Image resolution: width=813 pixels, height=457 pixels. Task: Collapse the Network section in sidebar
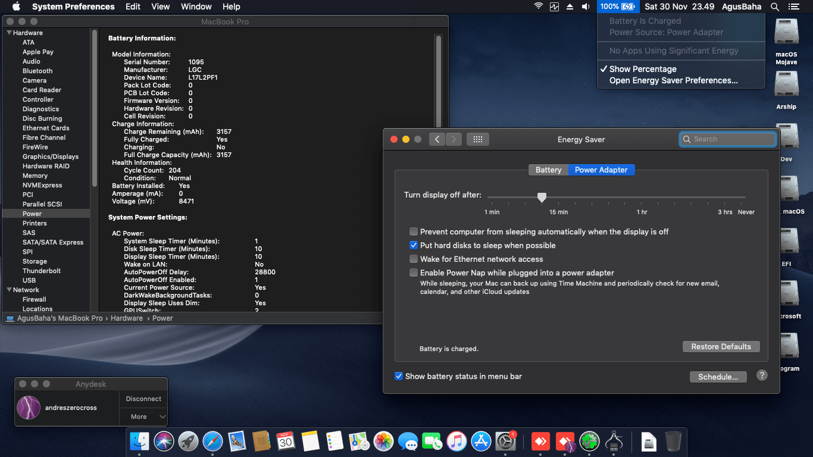pos(9,290)
